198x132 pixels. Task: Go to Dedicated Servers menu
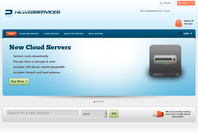pyautogui.click(x=74, y=34)
